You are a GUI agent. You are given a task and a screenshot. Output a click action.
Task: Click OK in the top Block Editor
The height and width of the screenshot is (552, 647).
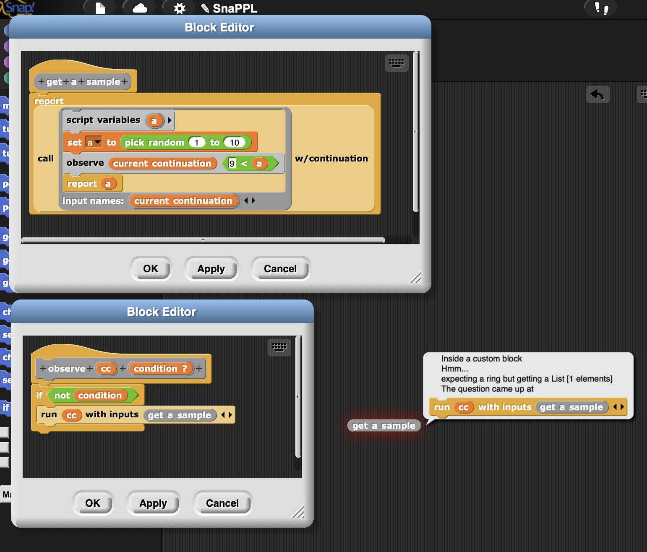[151, 268]
